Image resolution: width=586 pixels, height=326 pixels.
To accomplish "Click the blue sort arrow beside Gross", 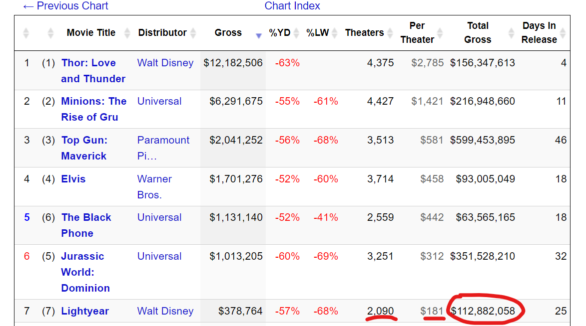I will pyautogui.click(x=258, y=35).
